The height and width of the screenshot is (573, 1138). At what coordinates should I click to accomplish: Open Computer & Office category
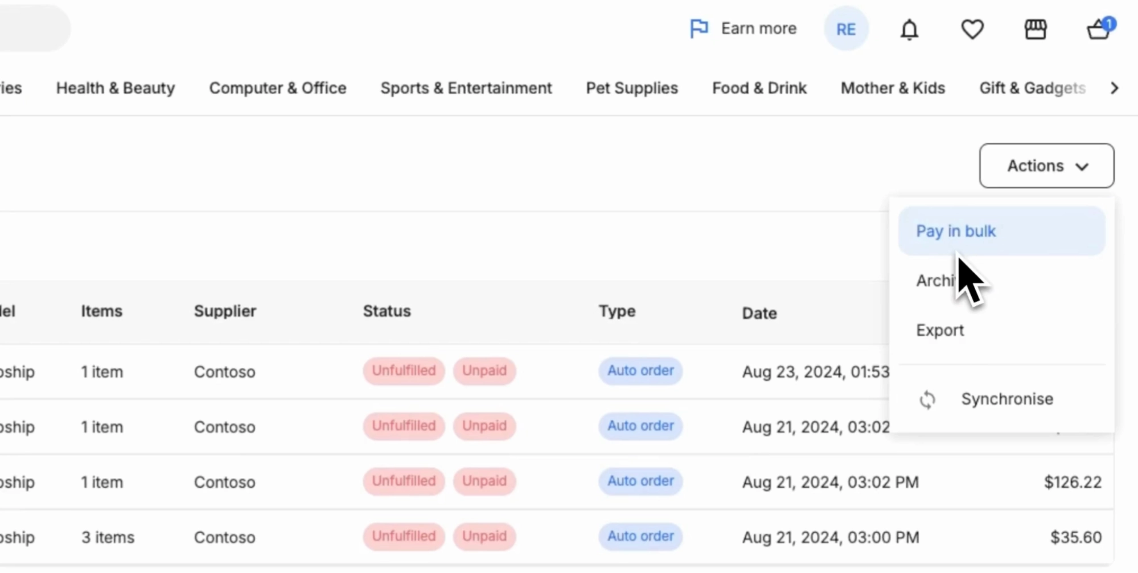click(x=278, y=88)
